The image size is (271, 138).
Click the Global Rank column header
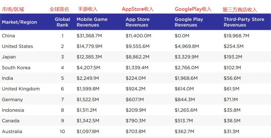[x=62, y=22]
